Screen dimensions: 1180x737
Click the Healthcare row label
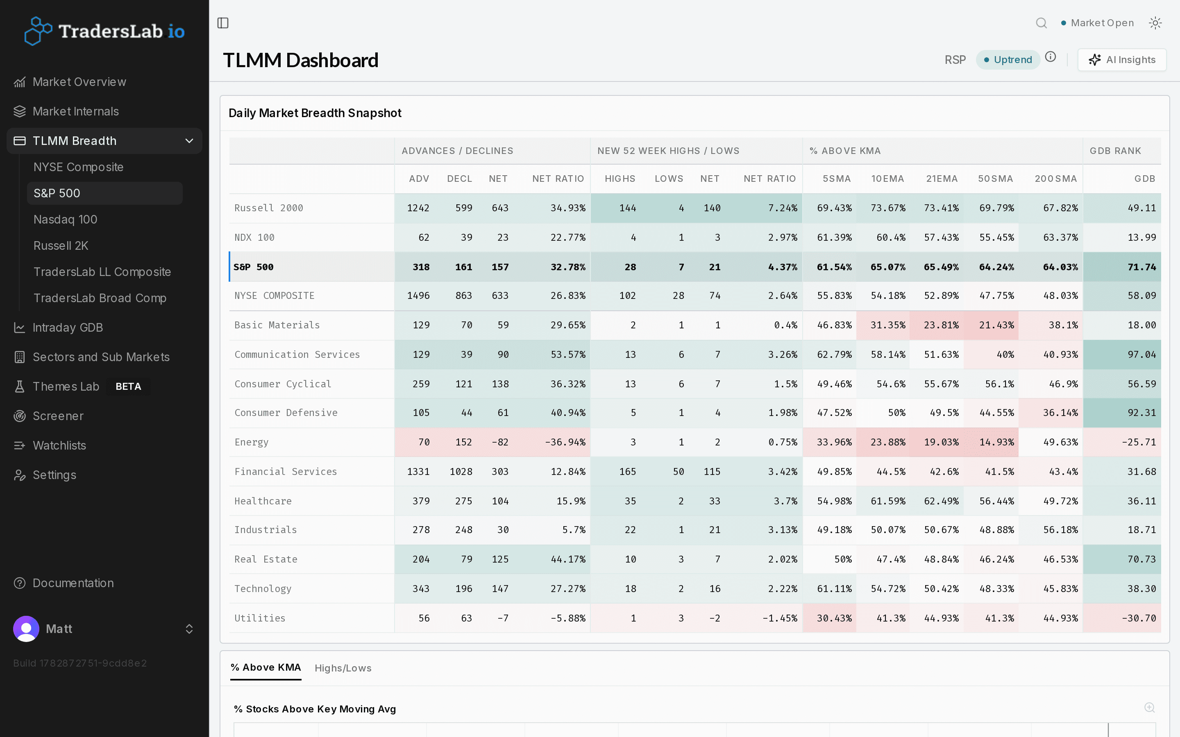pos(263,501)
